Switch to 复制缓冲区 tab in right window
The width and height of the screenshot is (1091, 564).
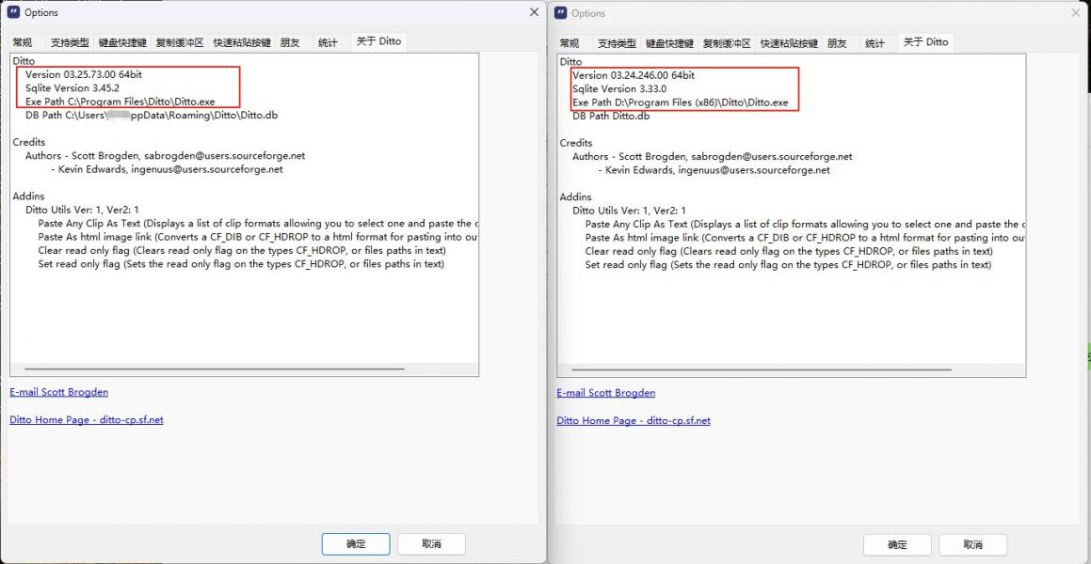[727, 43]
